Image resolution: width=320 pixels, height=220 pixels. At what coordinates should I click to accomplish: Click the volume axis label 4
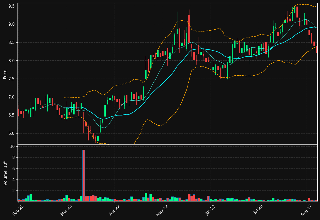click(x=14, y=180)
